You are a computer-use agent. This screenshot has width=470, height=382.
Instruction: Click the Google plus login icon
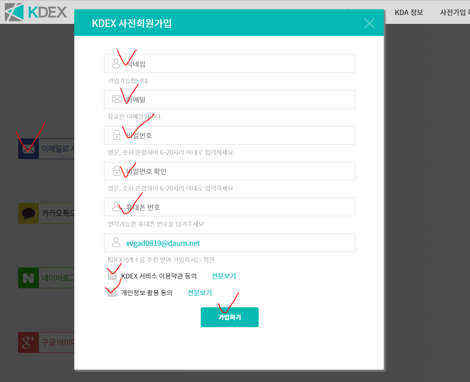29,342
